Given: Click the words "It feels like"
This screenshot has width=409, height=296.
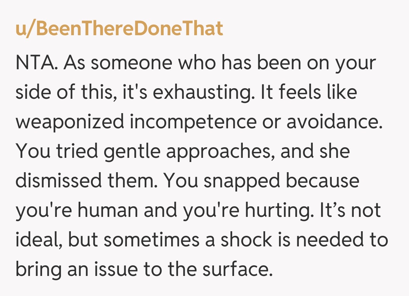Looking at the screenshot, I should pos(308,92).
